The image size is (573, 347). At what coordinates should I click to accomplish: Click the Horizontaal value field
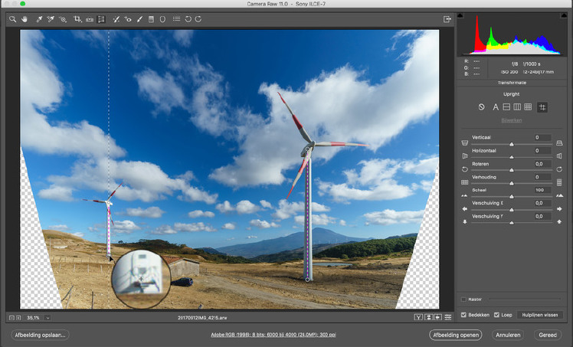(x=542, y=150)
